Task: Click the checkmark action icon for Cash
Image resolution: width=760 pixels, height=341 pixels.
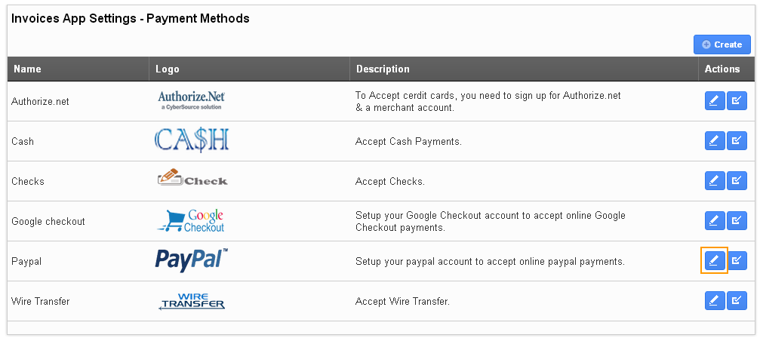Action: point(737,141)
